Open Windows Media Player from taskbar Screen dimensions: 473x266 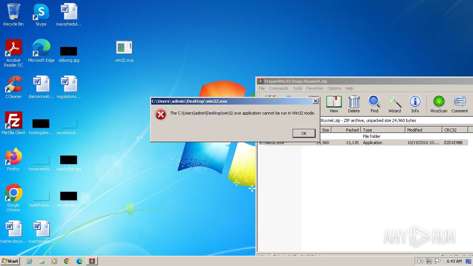click(54, 261)
